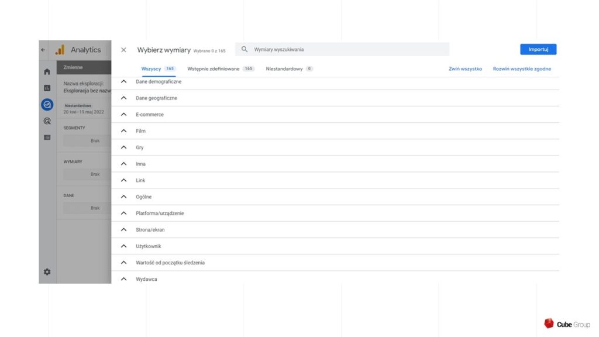
Task: Select the Dane demograficzne category label
Action: click(x=159, y=82)
